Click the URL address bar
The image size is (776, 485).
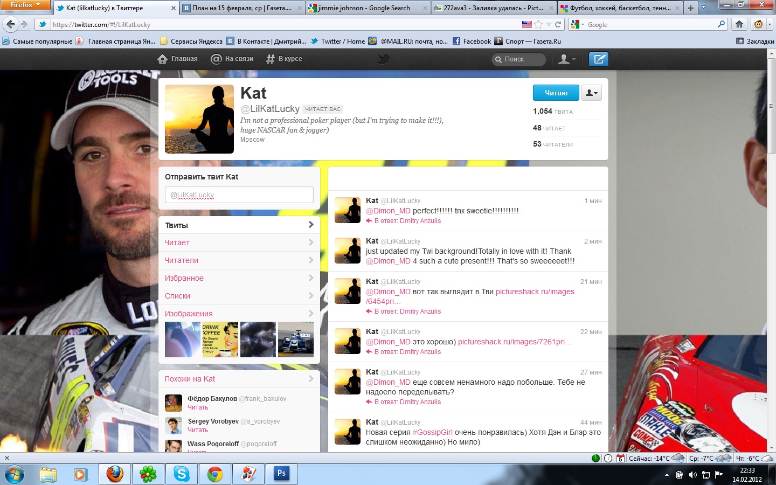tap(286, 24)
